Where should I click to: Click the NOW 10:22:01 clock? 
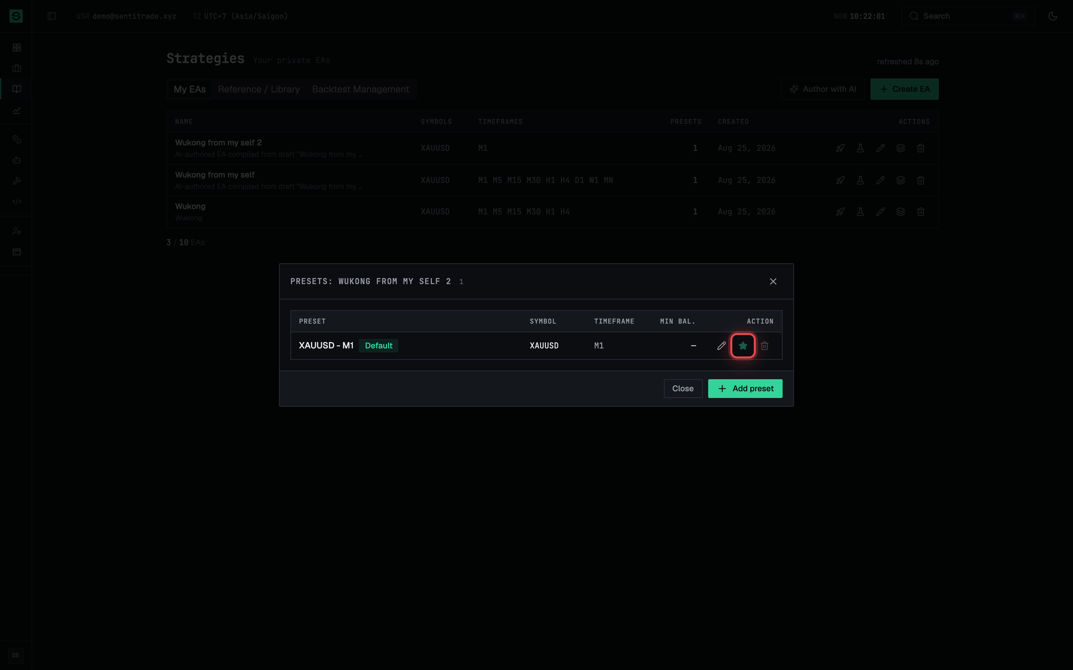[x=859, y=16]
